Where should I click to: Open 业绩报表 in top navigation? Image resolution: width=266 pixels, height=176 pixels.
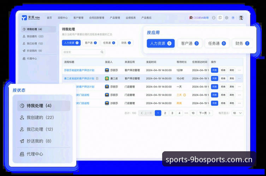131,18
